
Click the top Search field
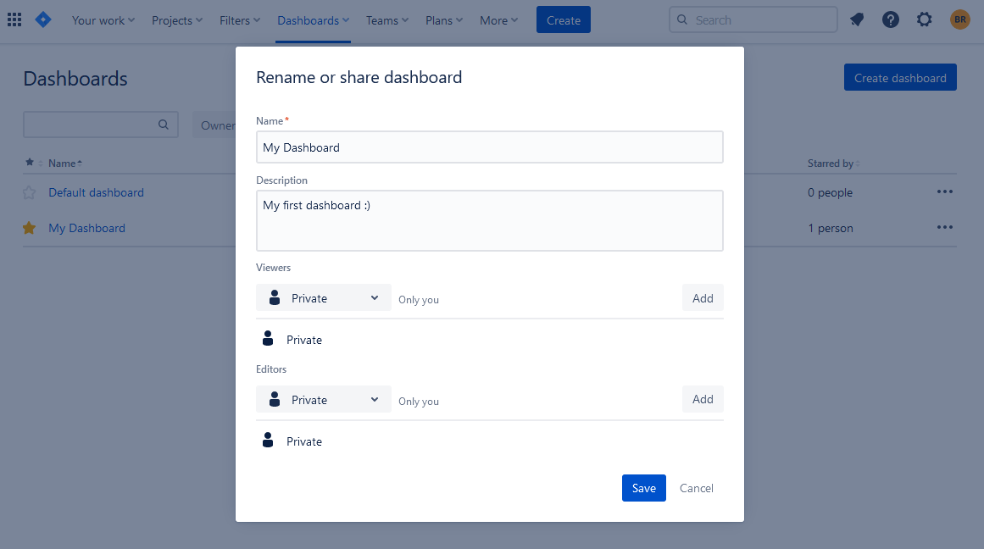753,20
